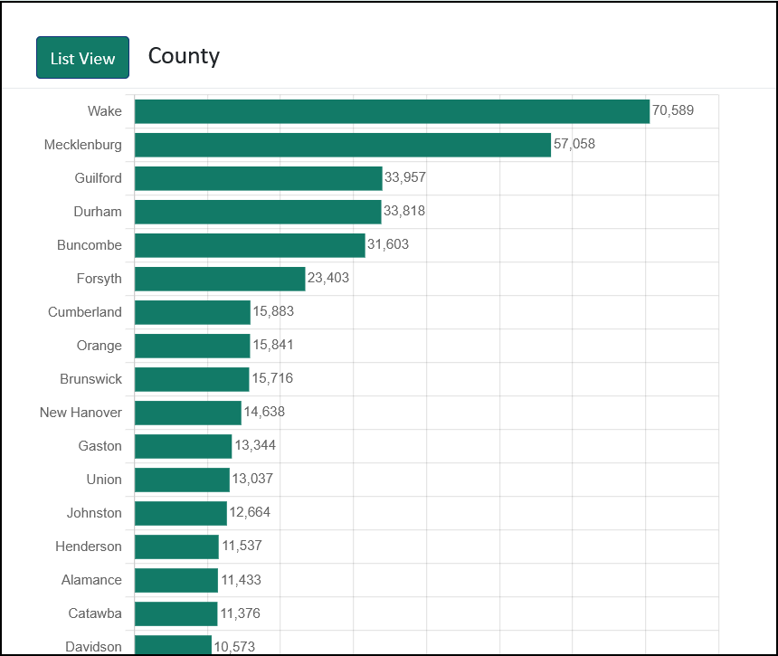Select the Cumberland county bar
Viewport: 778px width, 656px height.
pyautogui.click(x=193, y=312)
